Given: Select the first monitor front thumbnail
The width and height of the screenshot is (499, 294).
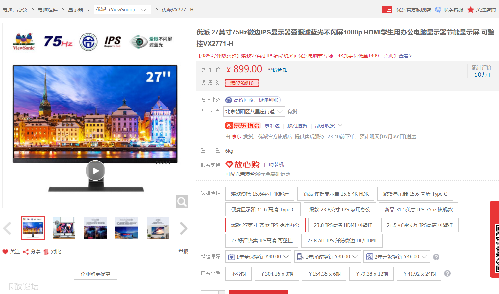Looking at the screenshot, I should click(33, 228).
